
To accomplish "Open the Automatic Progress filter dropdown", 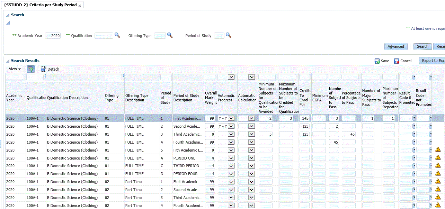I will (231, 77).
